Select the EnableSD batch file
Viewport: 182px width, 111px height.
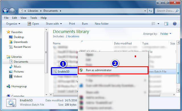point(63,71)
